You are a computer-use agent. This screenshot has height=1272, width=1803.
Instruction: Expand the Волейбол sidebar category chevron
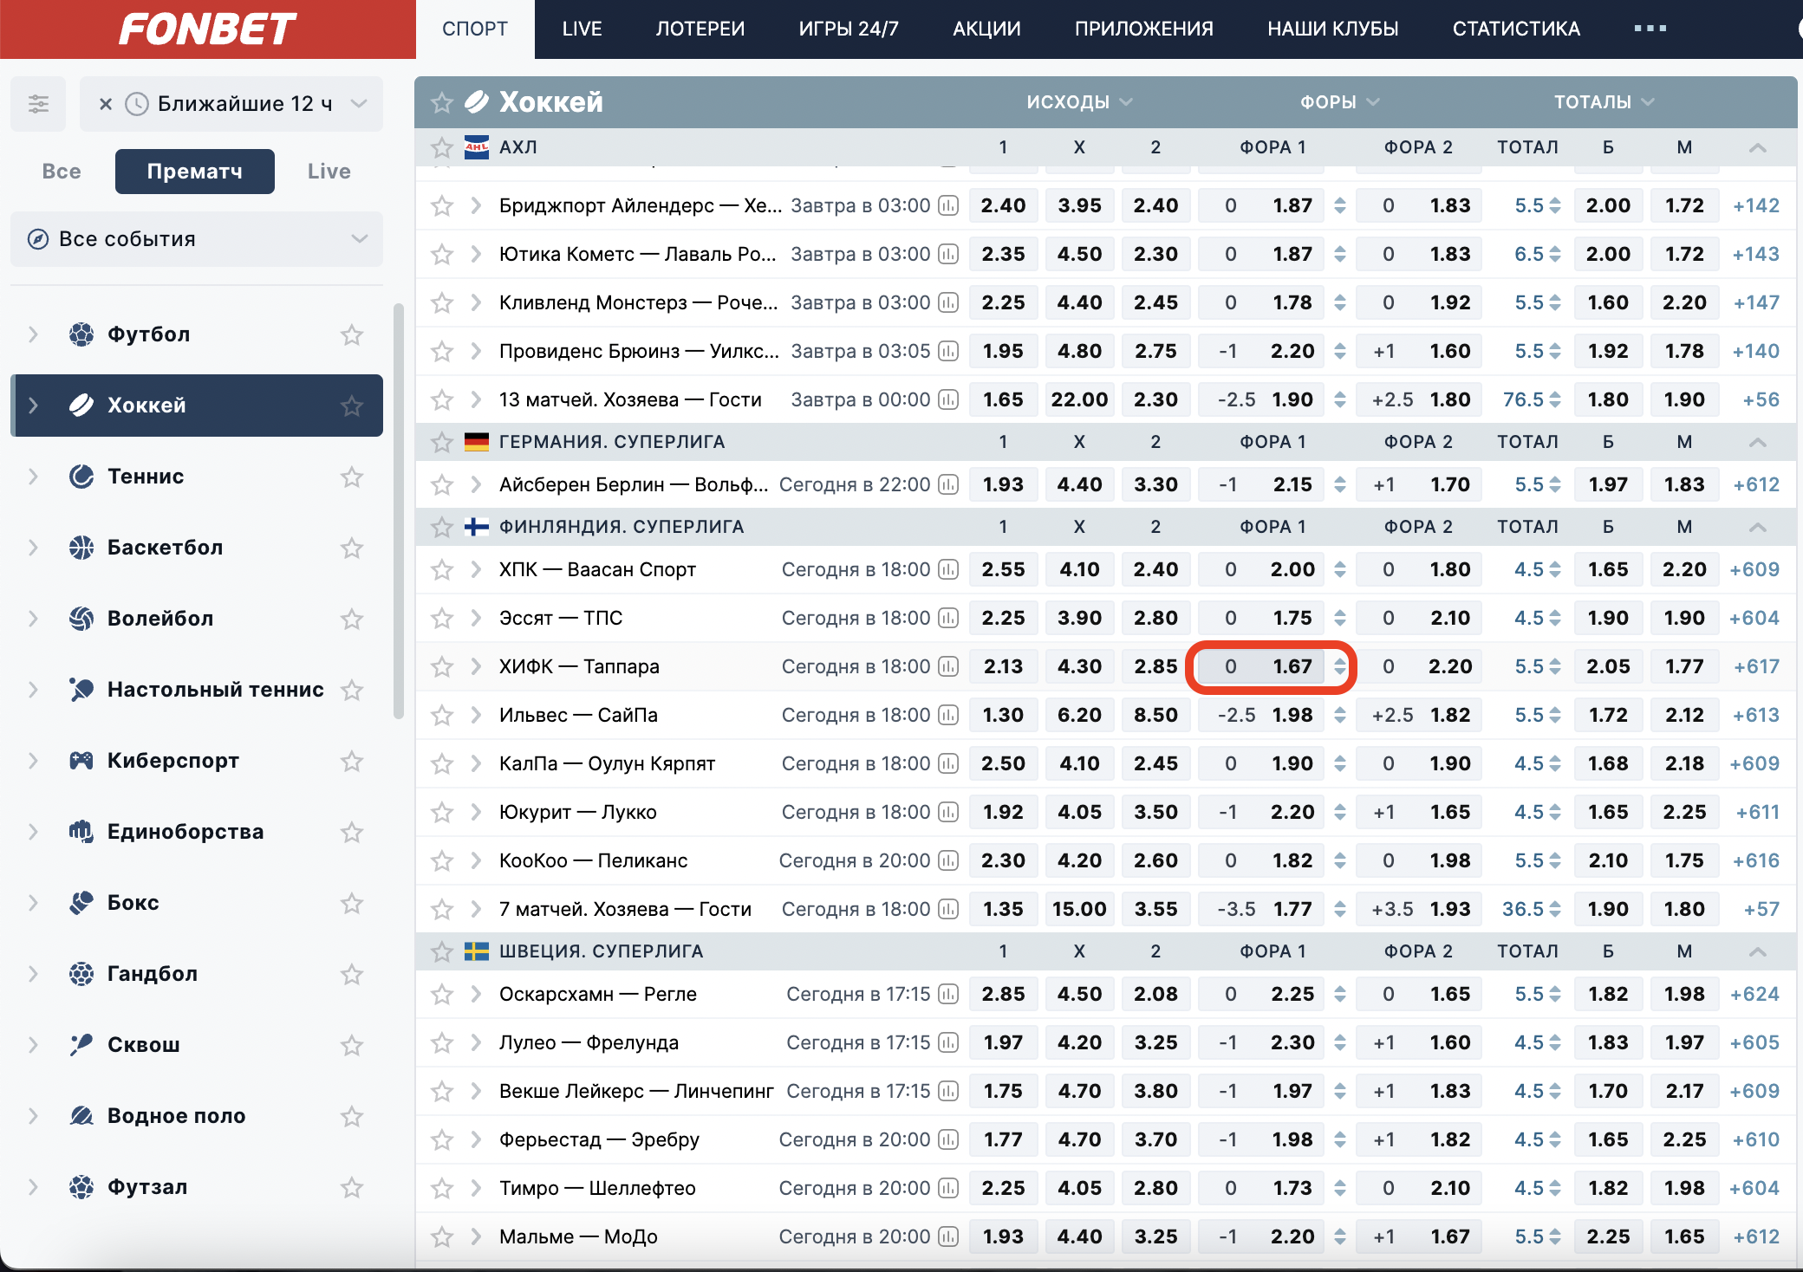tap(33, 619)
